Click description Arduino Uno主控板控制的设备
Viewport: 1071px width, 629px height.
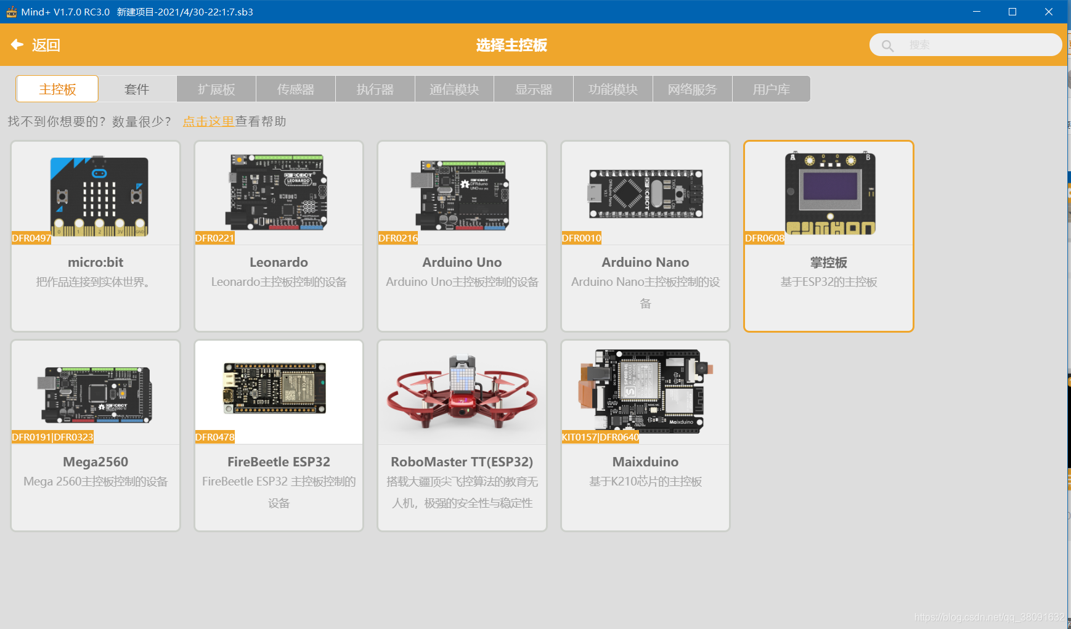[462, 282]
